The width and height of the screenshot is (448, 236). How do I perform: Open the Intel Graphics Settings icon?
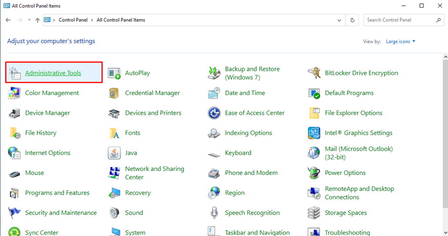click(314, 133)
